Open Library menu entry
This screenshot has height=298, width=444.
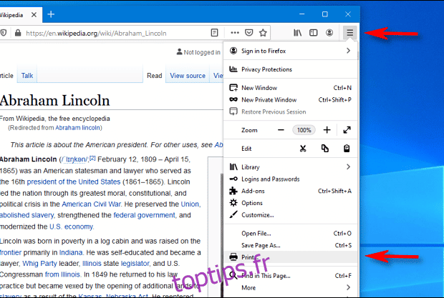click(x=290, y=167)
